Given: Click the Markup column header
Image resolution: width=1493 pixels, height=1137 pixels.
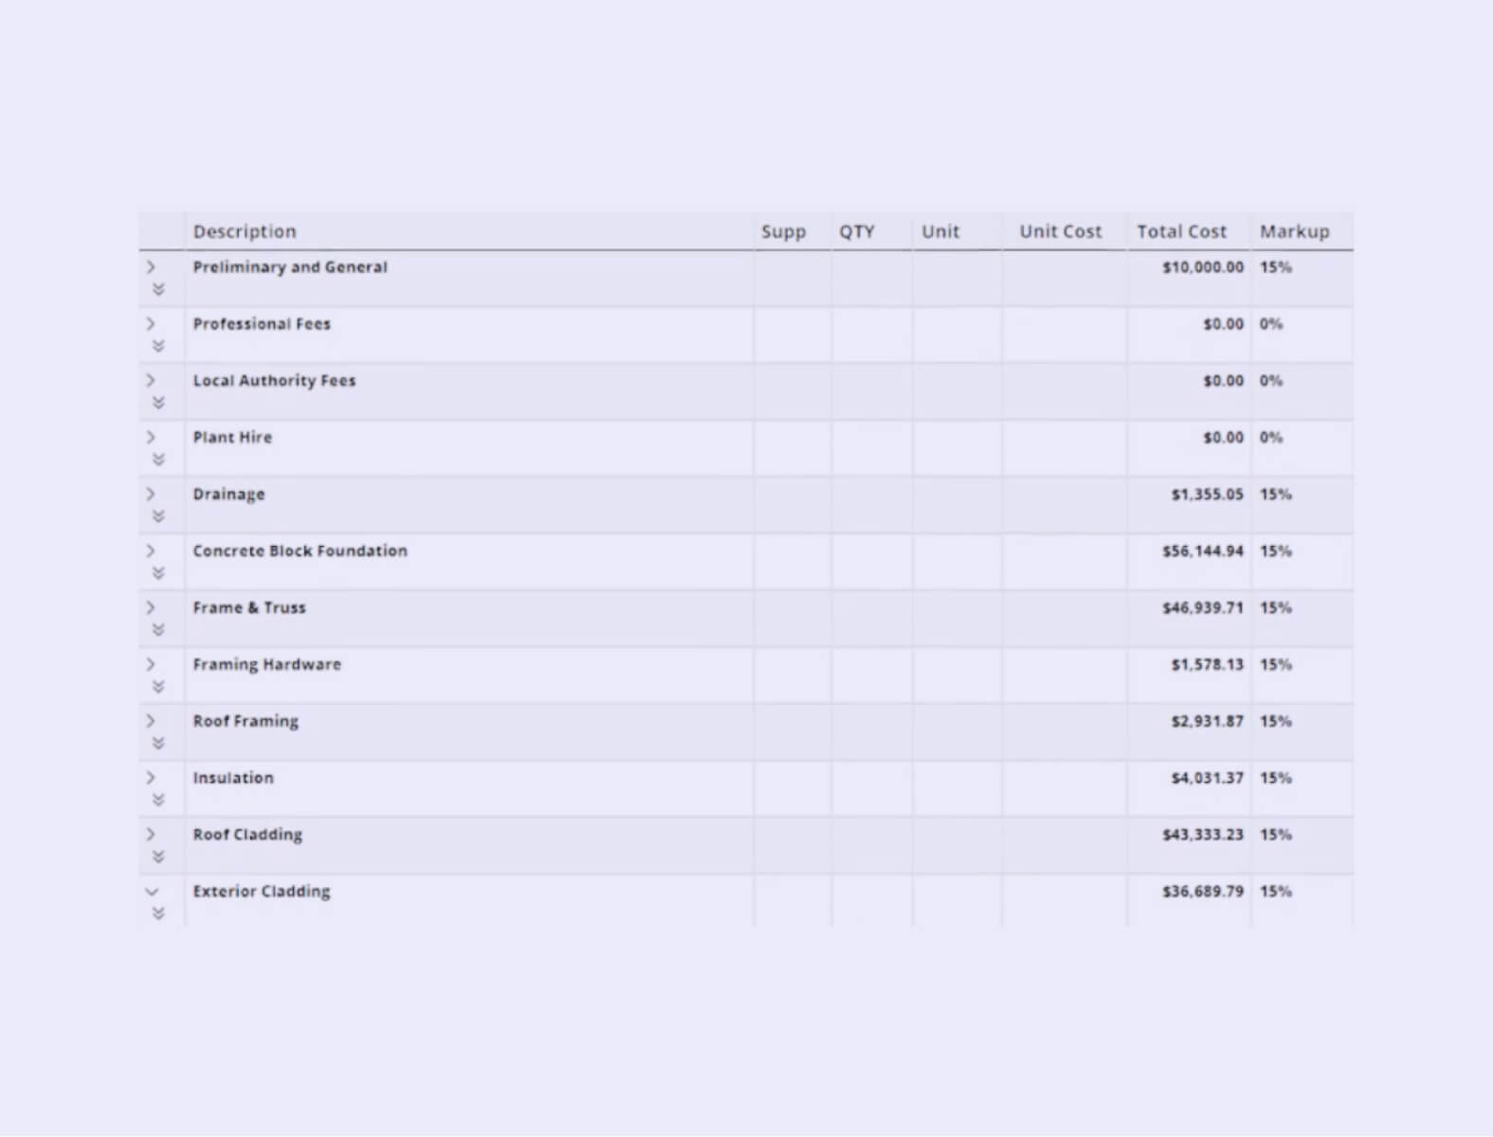Looking at the screenshot, I should (1294, 231).
